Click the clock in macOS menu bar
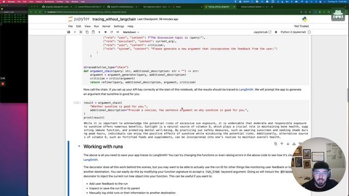 [337, 2]
